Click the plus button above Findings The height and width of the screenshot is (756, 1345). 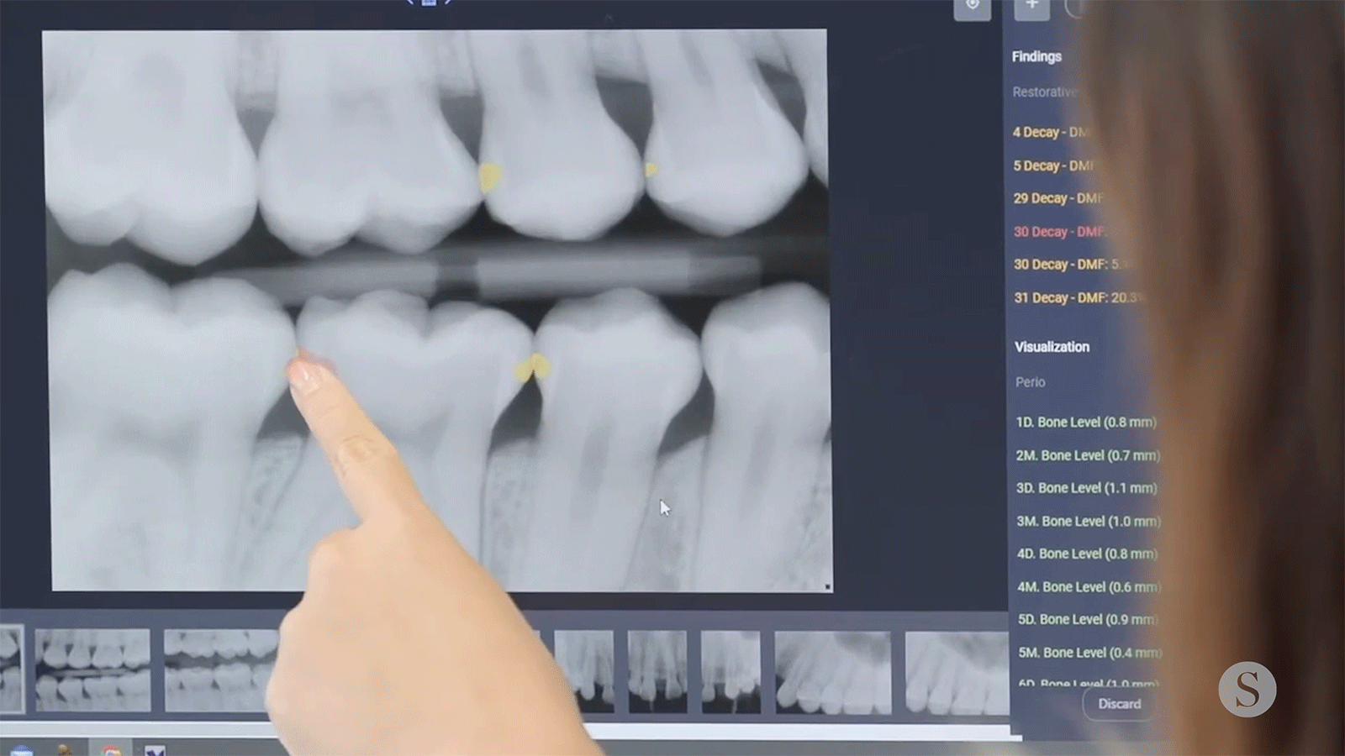[1031, 8]
